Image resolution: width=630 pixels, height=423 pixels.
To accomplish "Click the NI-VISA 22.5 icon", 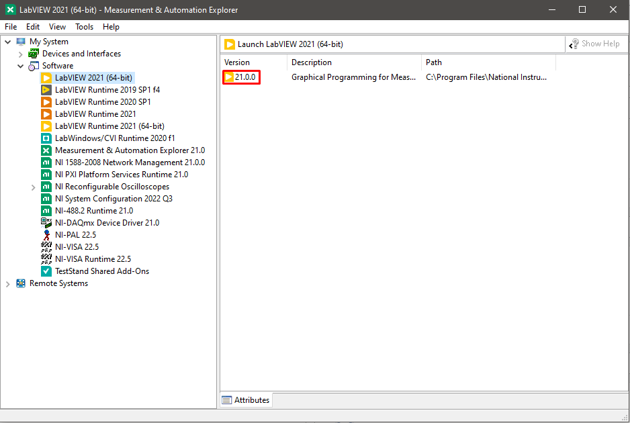I will [46, 247].
